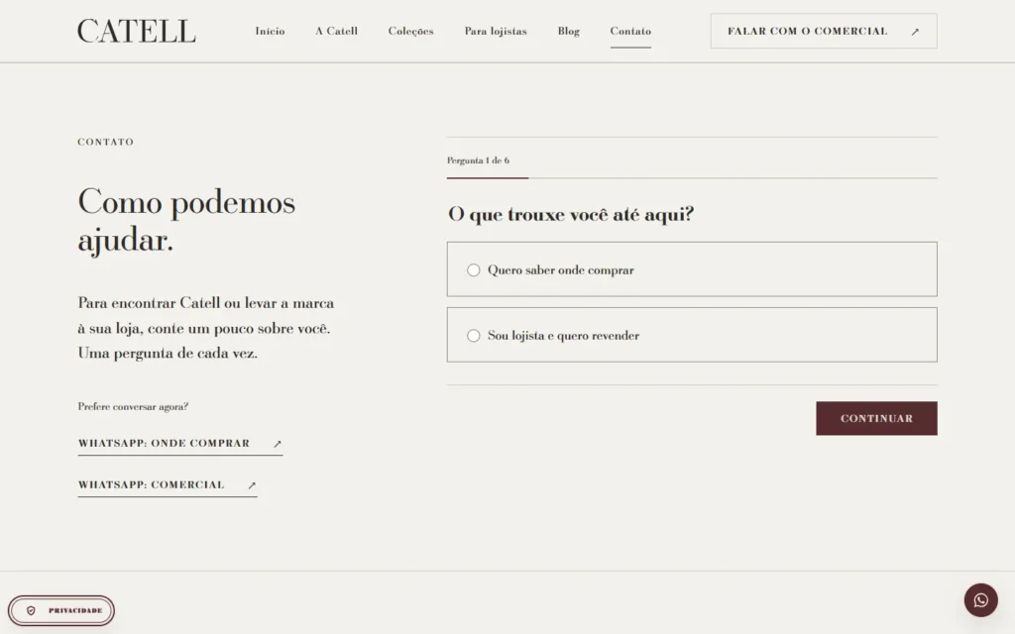Screen dimensions: 1015x634
Task: Click 'Prefere conversar agora?' text
Action: coord(133,407)
